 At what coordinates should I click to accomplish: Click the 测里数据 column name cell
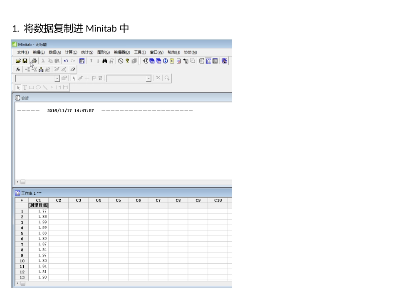tap(39, 205)
